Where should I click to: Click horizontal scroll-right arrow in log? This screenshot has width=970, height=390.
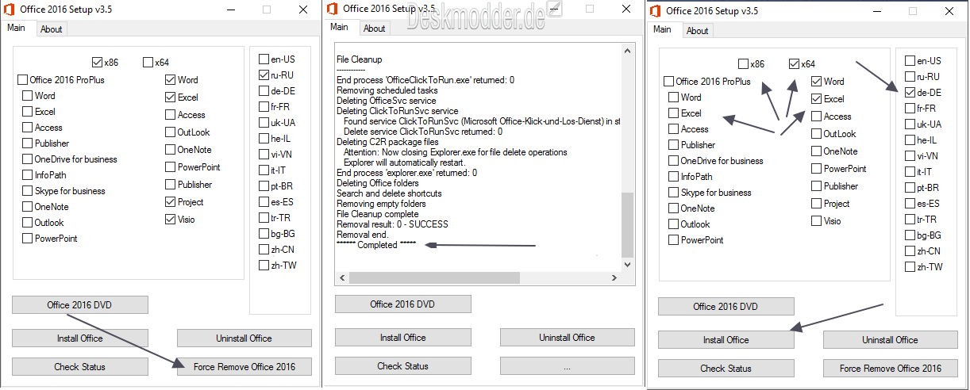[614, 277]
